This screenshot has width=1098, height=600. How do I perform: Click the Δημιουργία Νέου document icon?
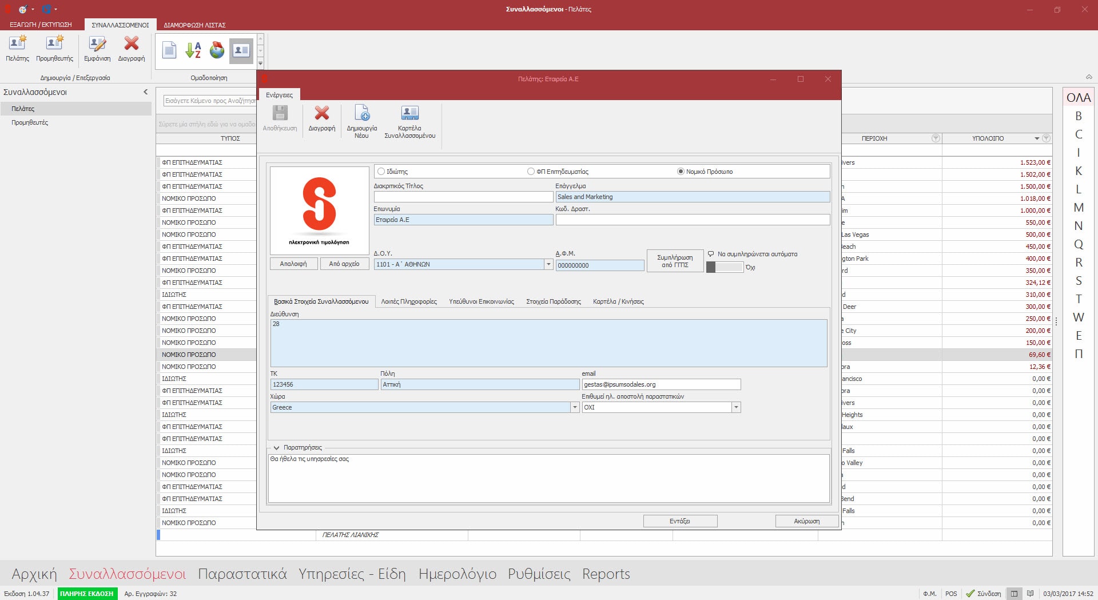point(361,114)
